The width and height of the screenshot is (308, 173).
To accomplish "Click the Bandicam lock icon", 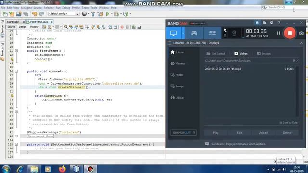I will click(257, 23).
